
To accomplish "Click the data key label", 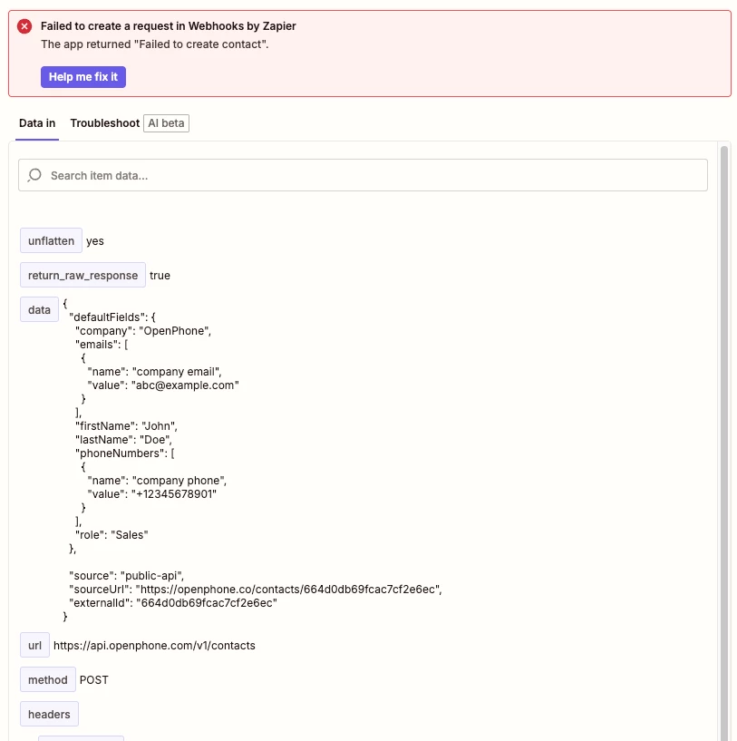I will [39, 309].
